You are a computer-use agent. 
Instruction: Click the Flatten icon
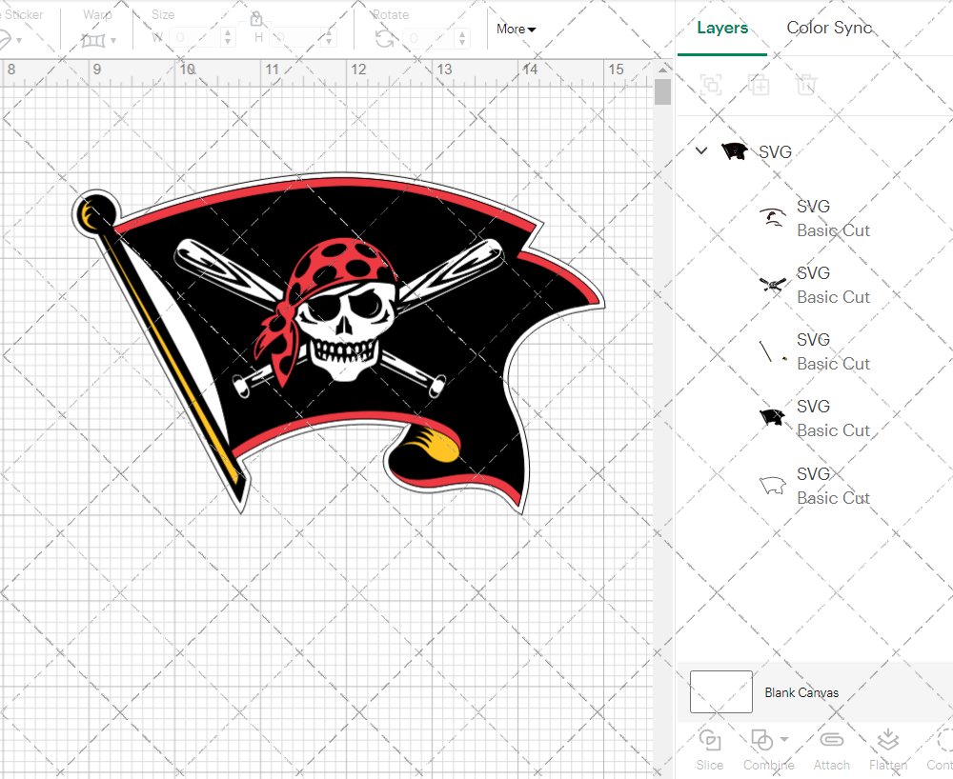click(x=887, y=741)
